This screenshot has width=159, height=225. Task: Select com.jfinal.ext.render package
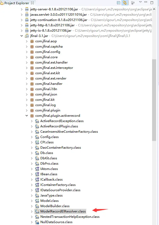[51, 78]
